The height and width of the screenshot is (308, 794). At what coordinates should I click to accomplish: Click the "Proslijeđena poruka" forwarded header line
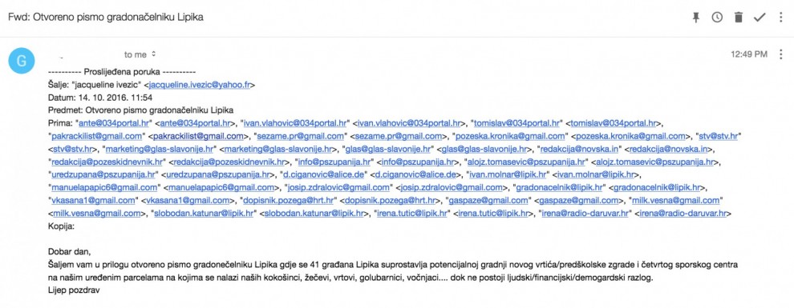(x=122, y=72)
